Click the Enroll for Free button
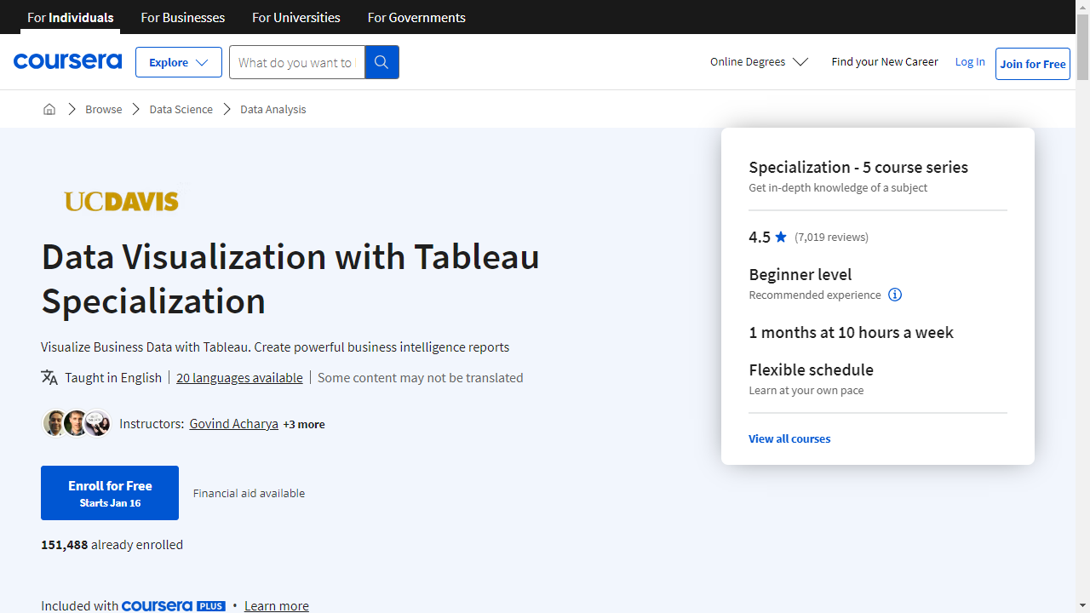This screenshot has height=613, width=1090. tap(110, 493)
